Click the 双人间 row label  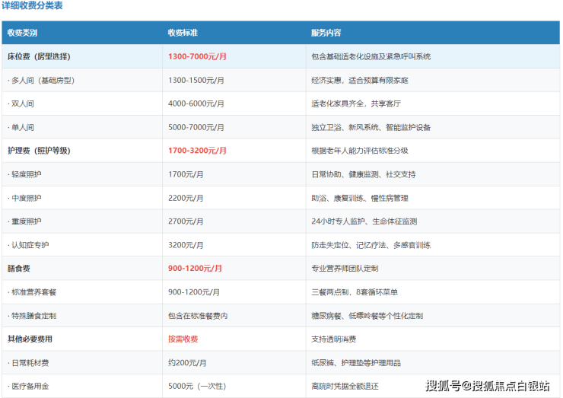tap(21, 103)
